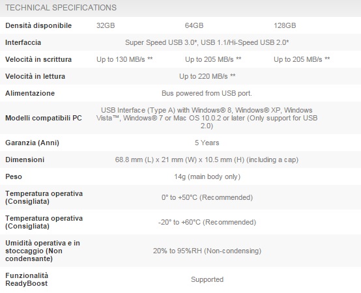
Task: Click the Bus powered from USB port text
Action: point(207,93)
